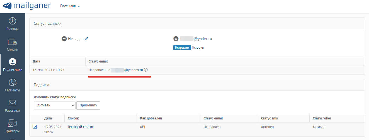369x140 pixels.
Task: Open the Главная dashboard icon
Action: (x=13, y=21)
